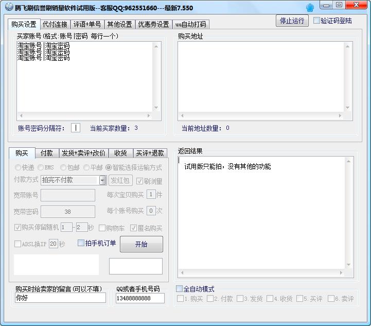Click up arrow of 买家账号 scrollbar
Screen dimensions: 371x326
156,46
